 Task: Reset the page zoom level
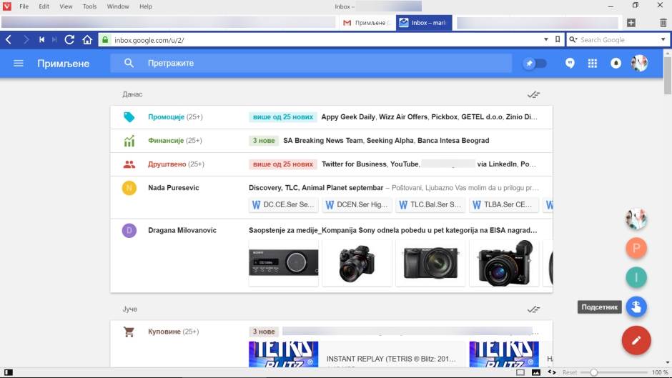tap(570, 372)
